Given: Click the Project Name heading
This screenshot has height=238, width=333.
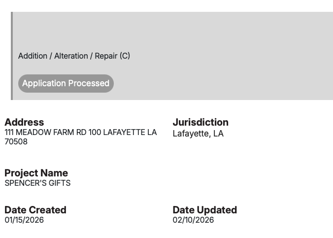Looking at the screenshot, I should [36, 173].
